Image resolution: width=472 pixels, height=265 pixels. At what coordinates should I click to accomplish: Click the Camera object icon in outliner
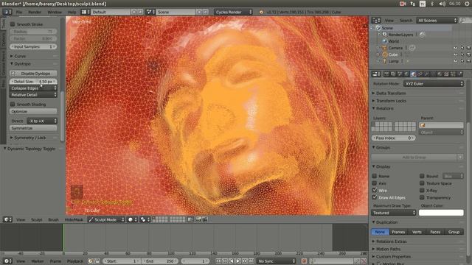[x=384, y=48]
